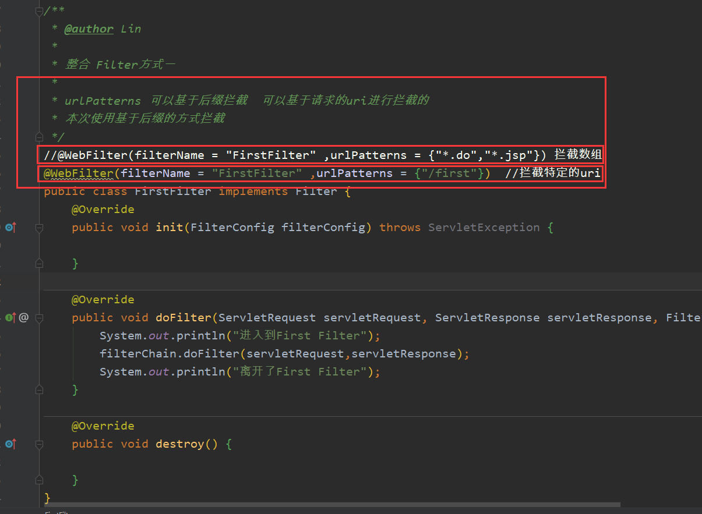The width and height of the screenshot is (702, 514).
Task: Click 'implements' keyword in class declaration
Action: pos(253,192)
